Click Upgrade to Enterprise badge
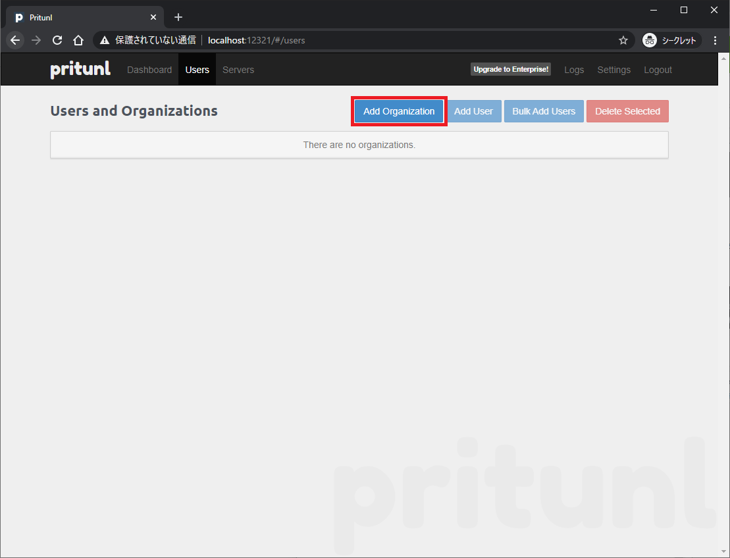 click(x=511, y=69)
